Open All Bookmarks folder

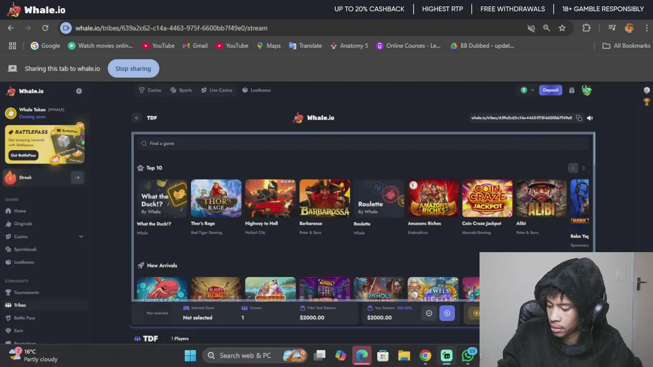coord(626,46)
